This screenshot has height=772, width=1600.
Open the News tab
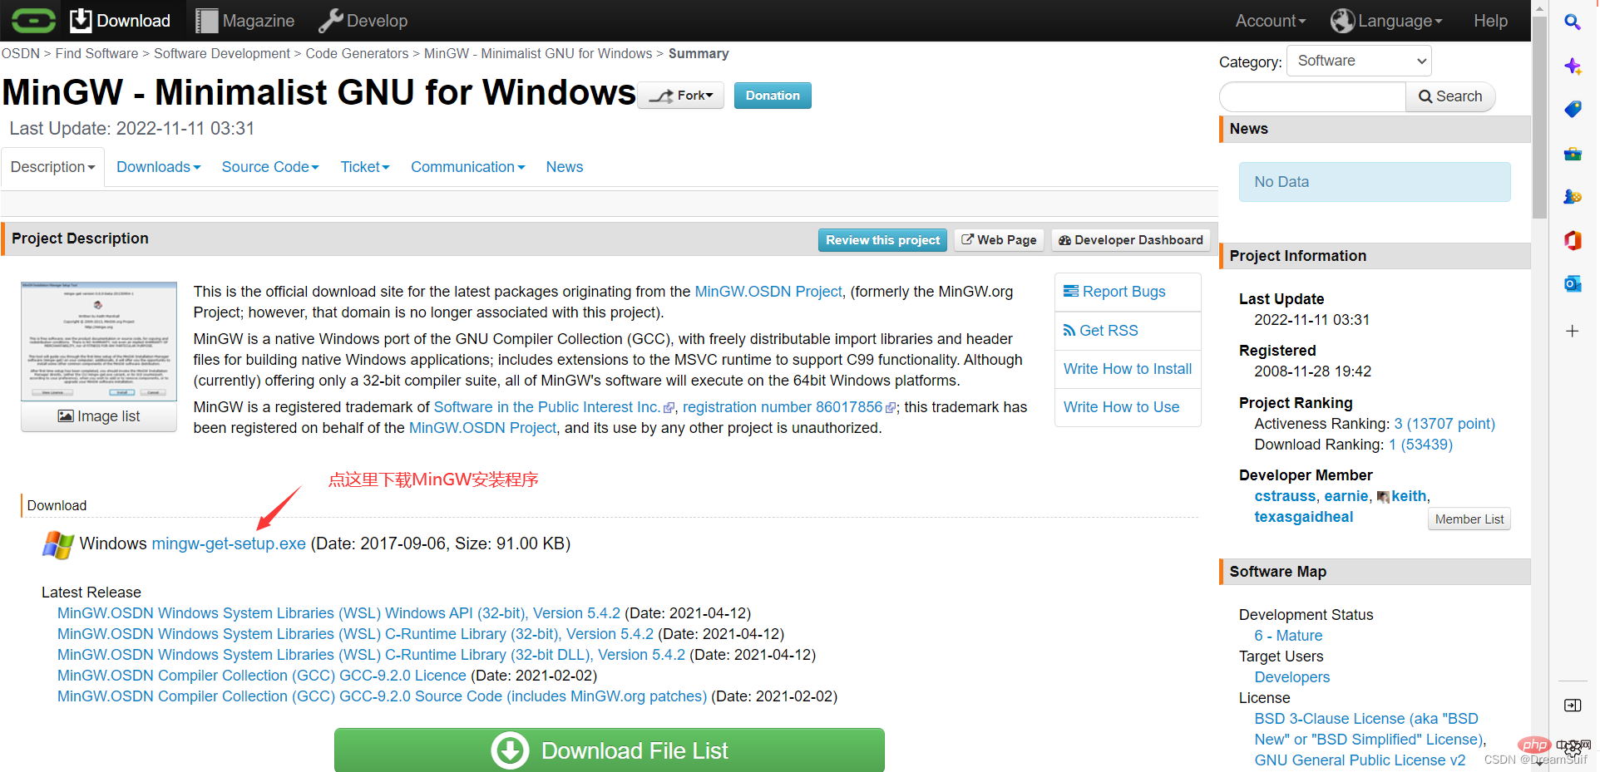click(565, 167)
